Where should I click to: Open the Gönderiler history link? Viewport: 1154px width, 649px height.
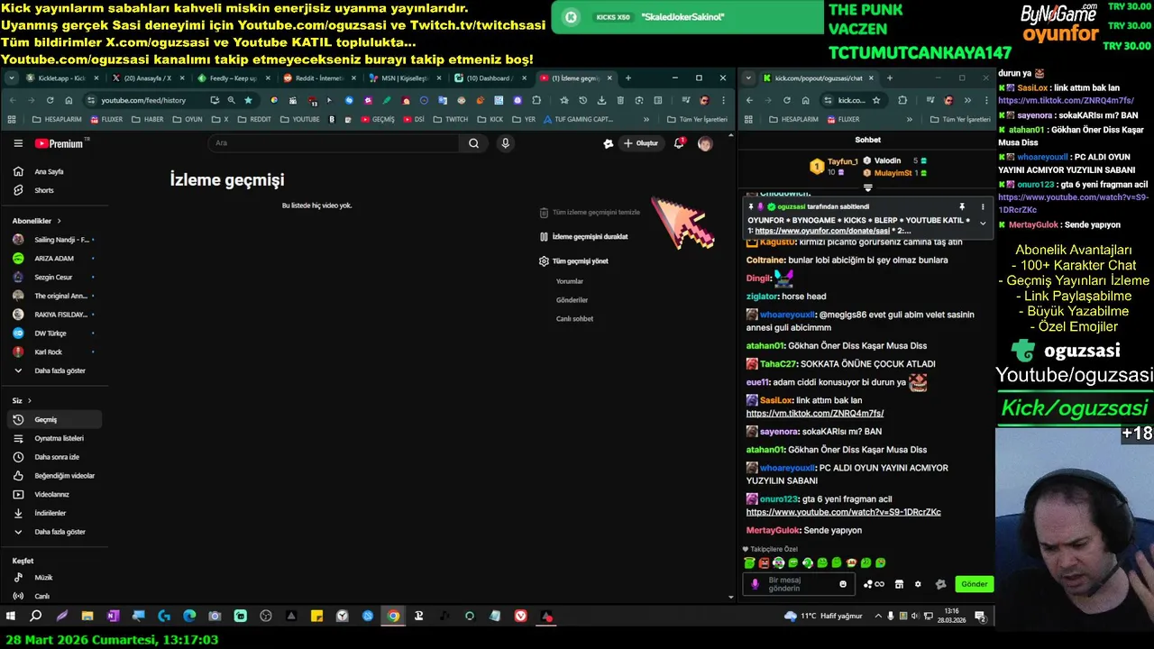click(x=572, y=300)
